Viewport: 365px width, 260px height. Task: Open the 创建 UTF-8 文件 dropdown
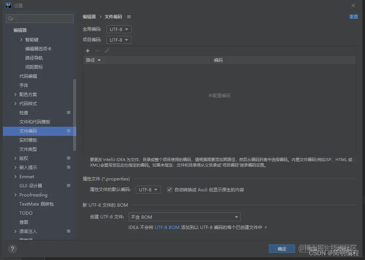[184, 217]
